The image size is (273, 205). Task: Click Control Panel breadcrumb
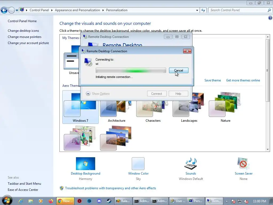pyautogui.click(x=39, y=10)
